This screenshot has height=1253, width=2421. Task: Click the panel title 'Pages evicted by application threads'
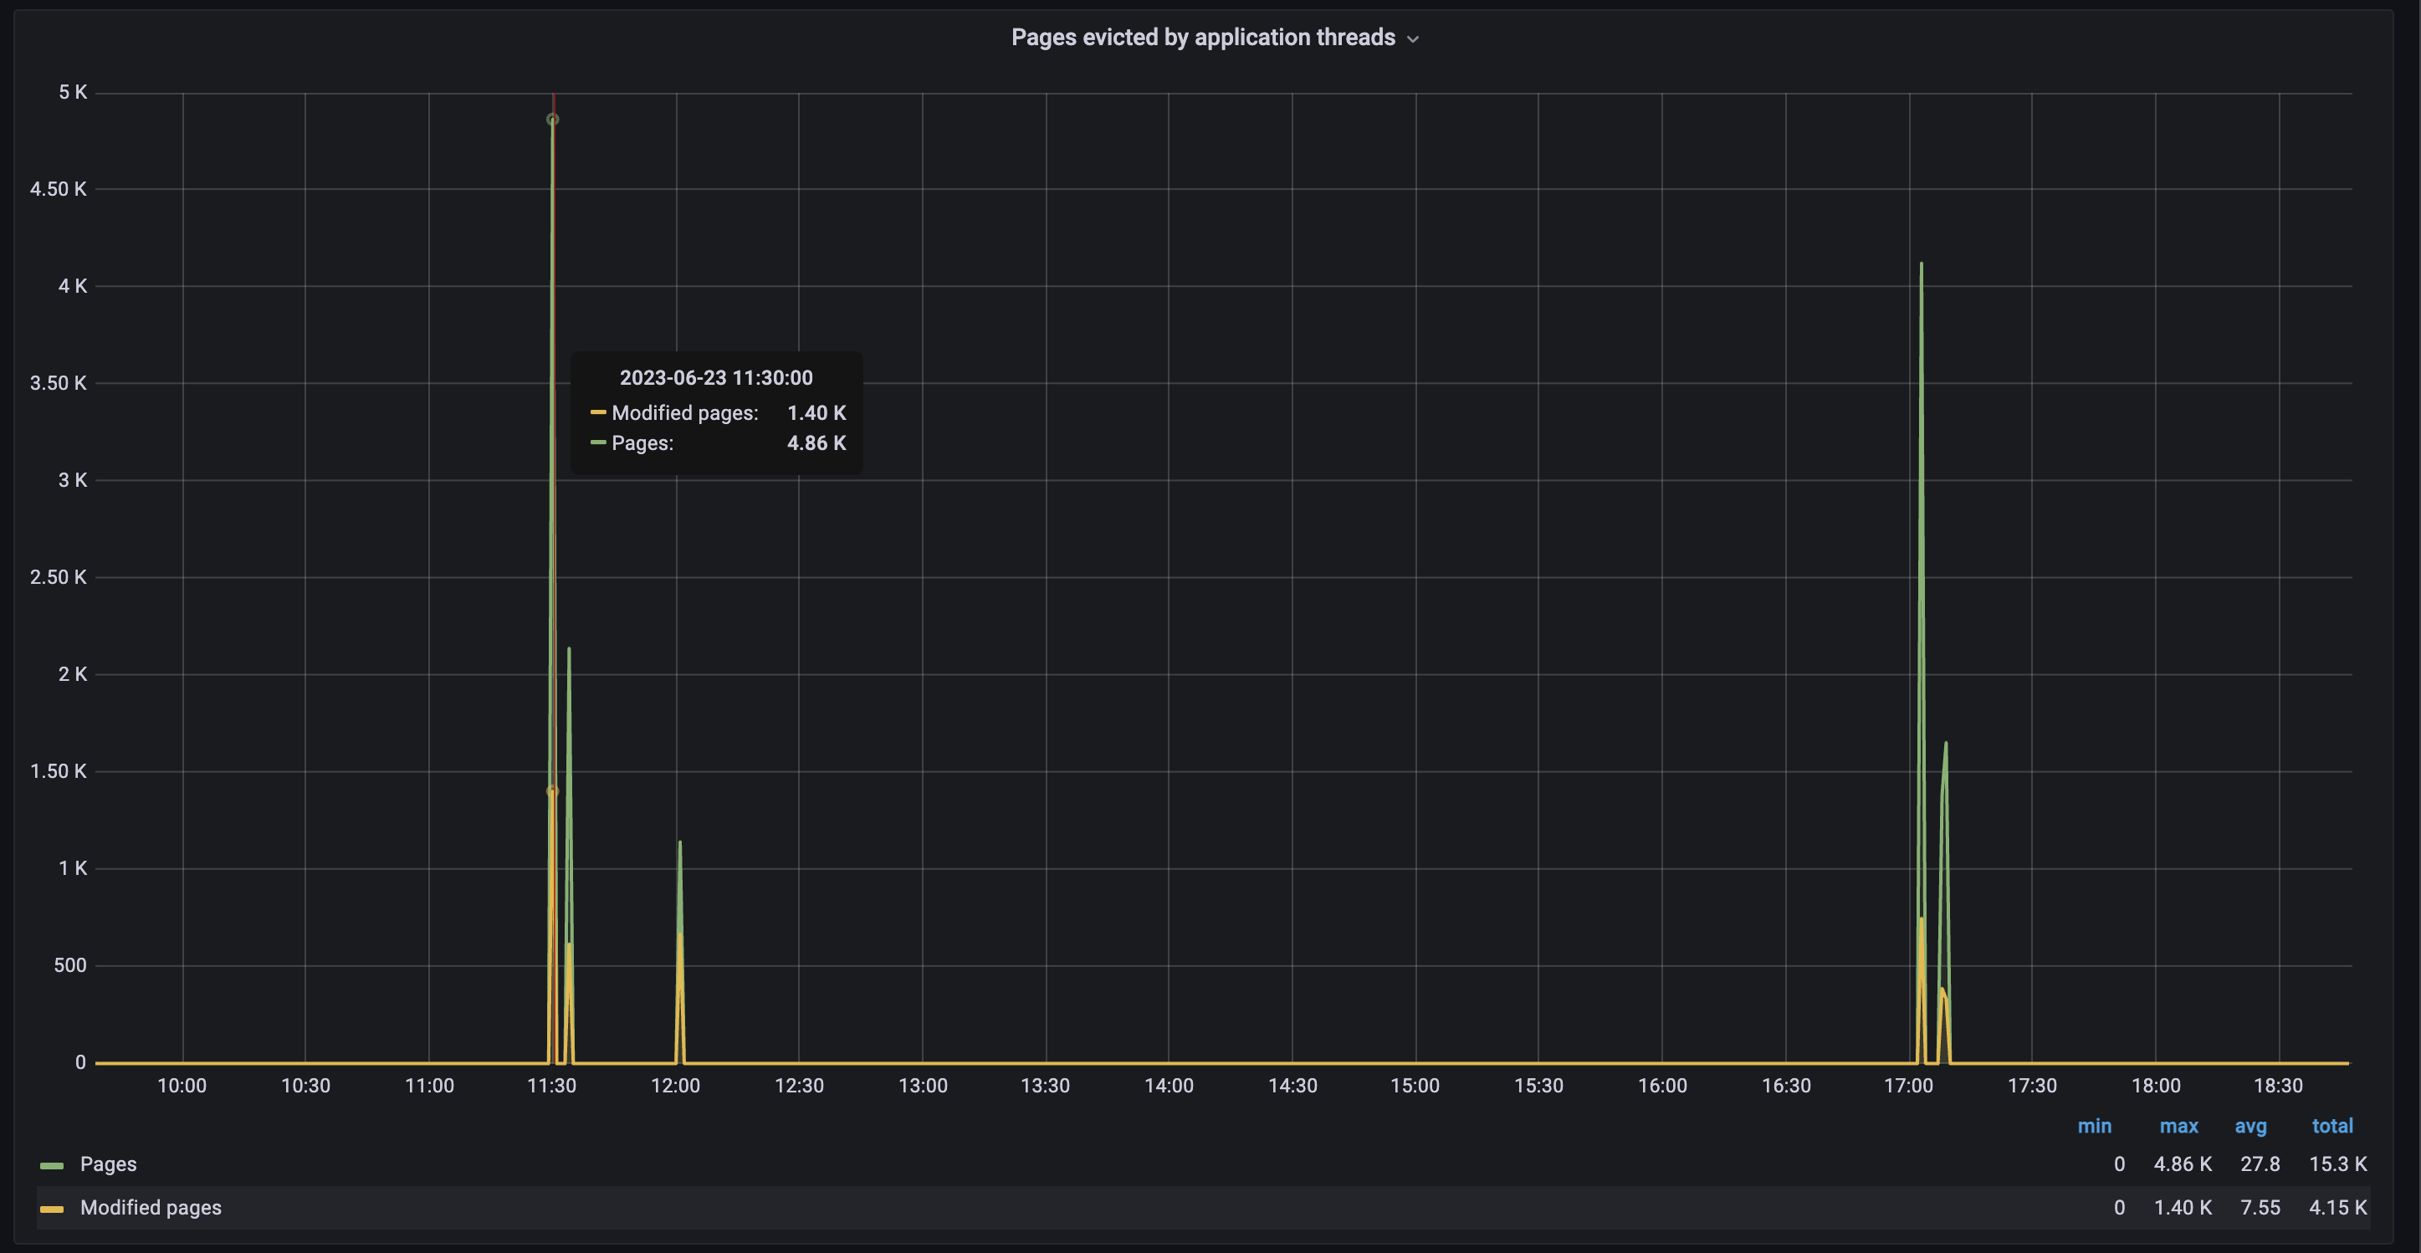1202,38
